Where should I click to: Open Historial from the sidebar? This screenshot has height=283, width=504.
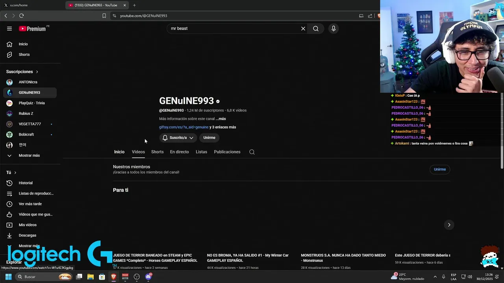(30, 183)
